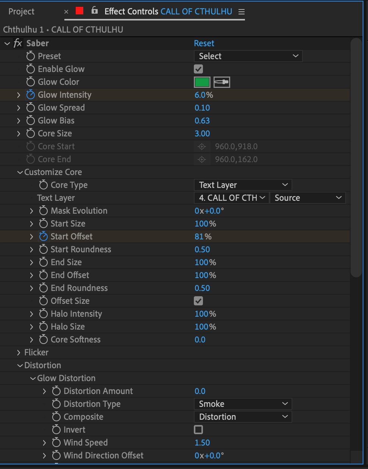
Task: Uncheck the Enable Glow checkbox
Action: 198,69
